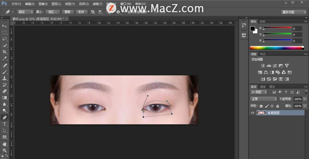
Task: Add a Channel Mixer adjustment
Action: click(x=284, y=72)
